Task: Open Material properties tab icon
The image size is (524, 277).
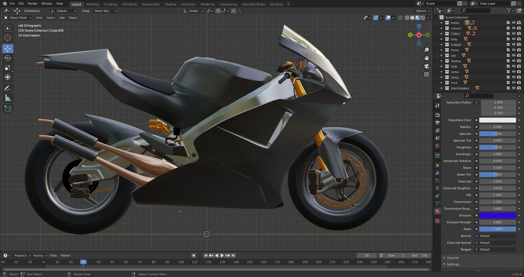Action: click(437, 211)
